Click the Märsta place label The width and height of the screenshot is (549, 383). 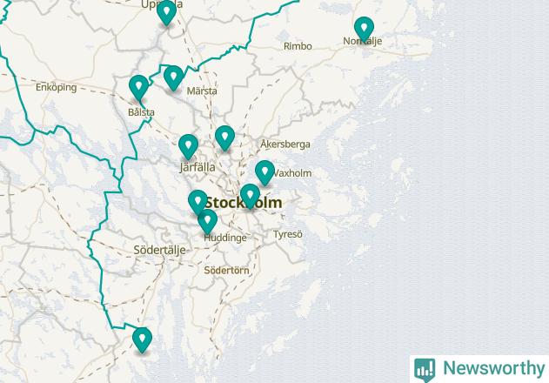pyautogui.click(x=202, y=91)
